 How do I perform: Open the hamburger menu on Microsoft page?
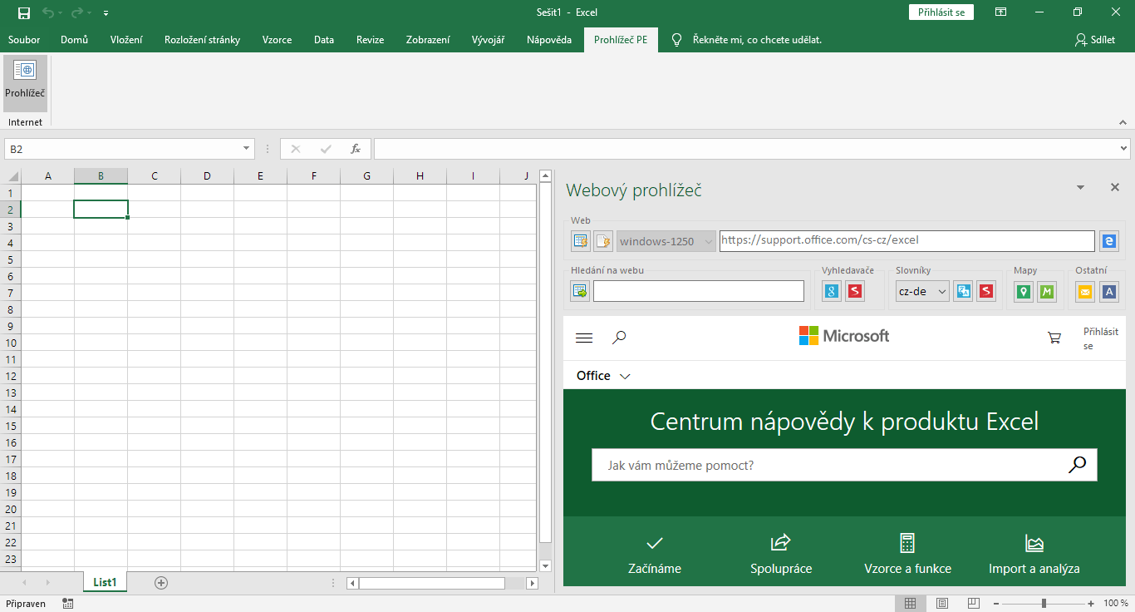click(584, 338)
